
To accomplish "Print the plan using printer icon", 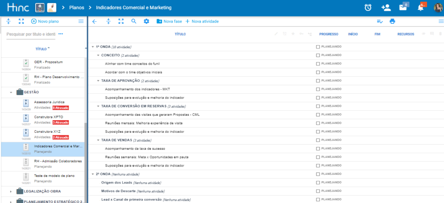I will (392, 21).
